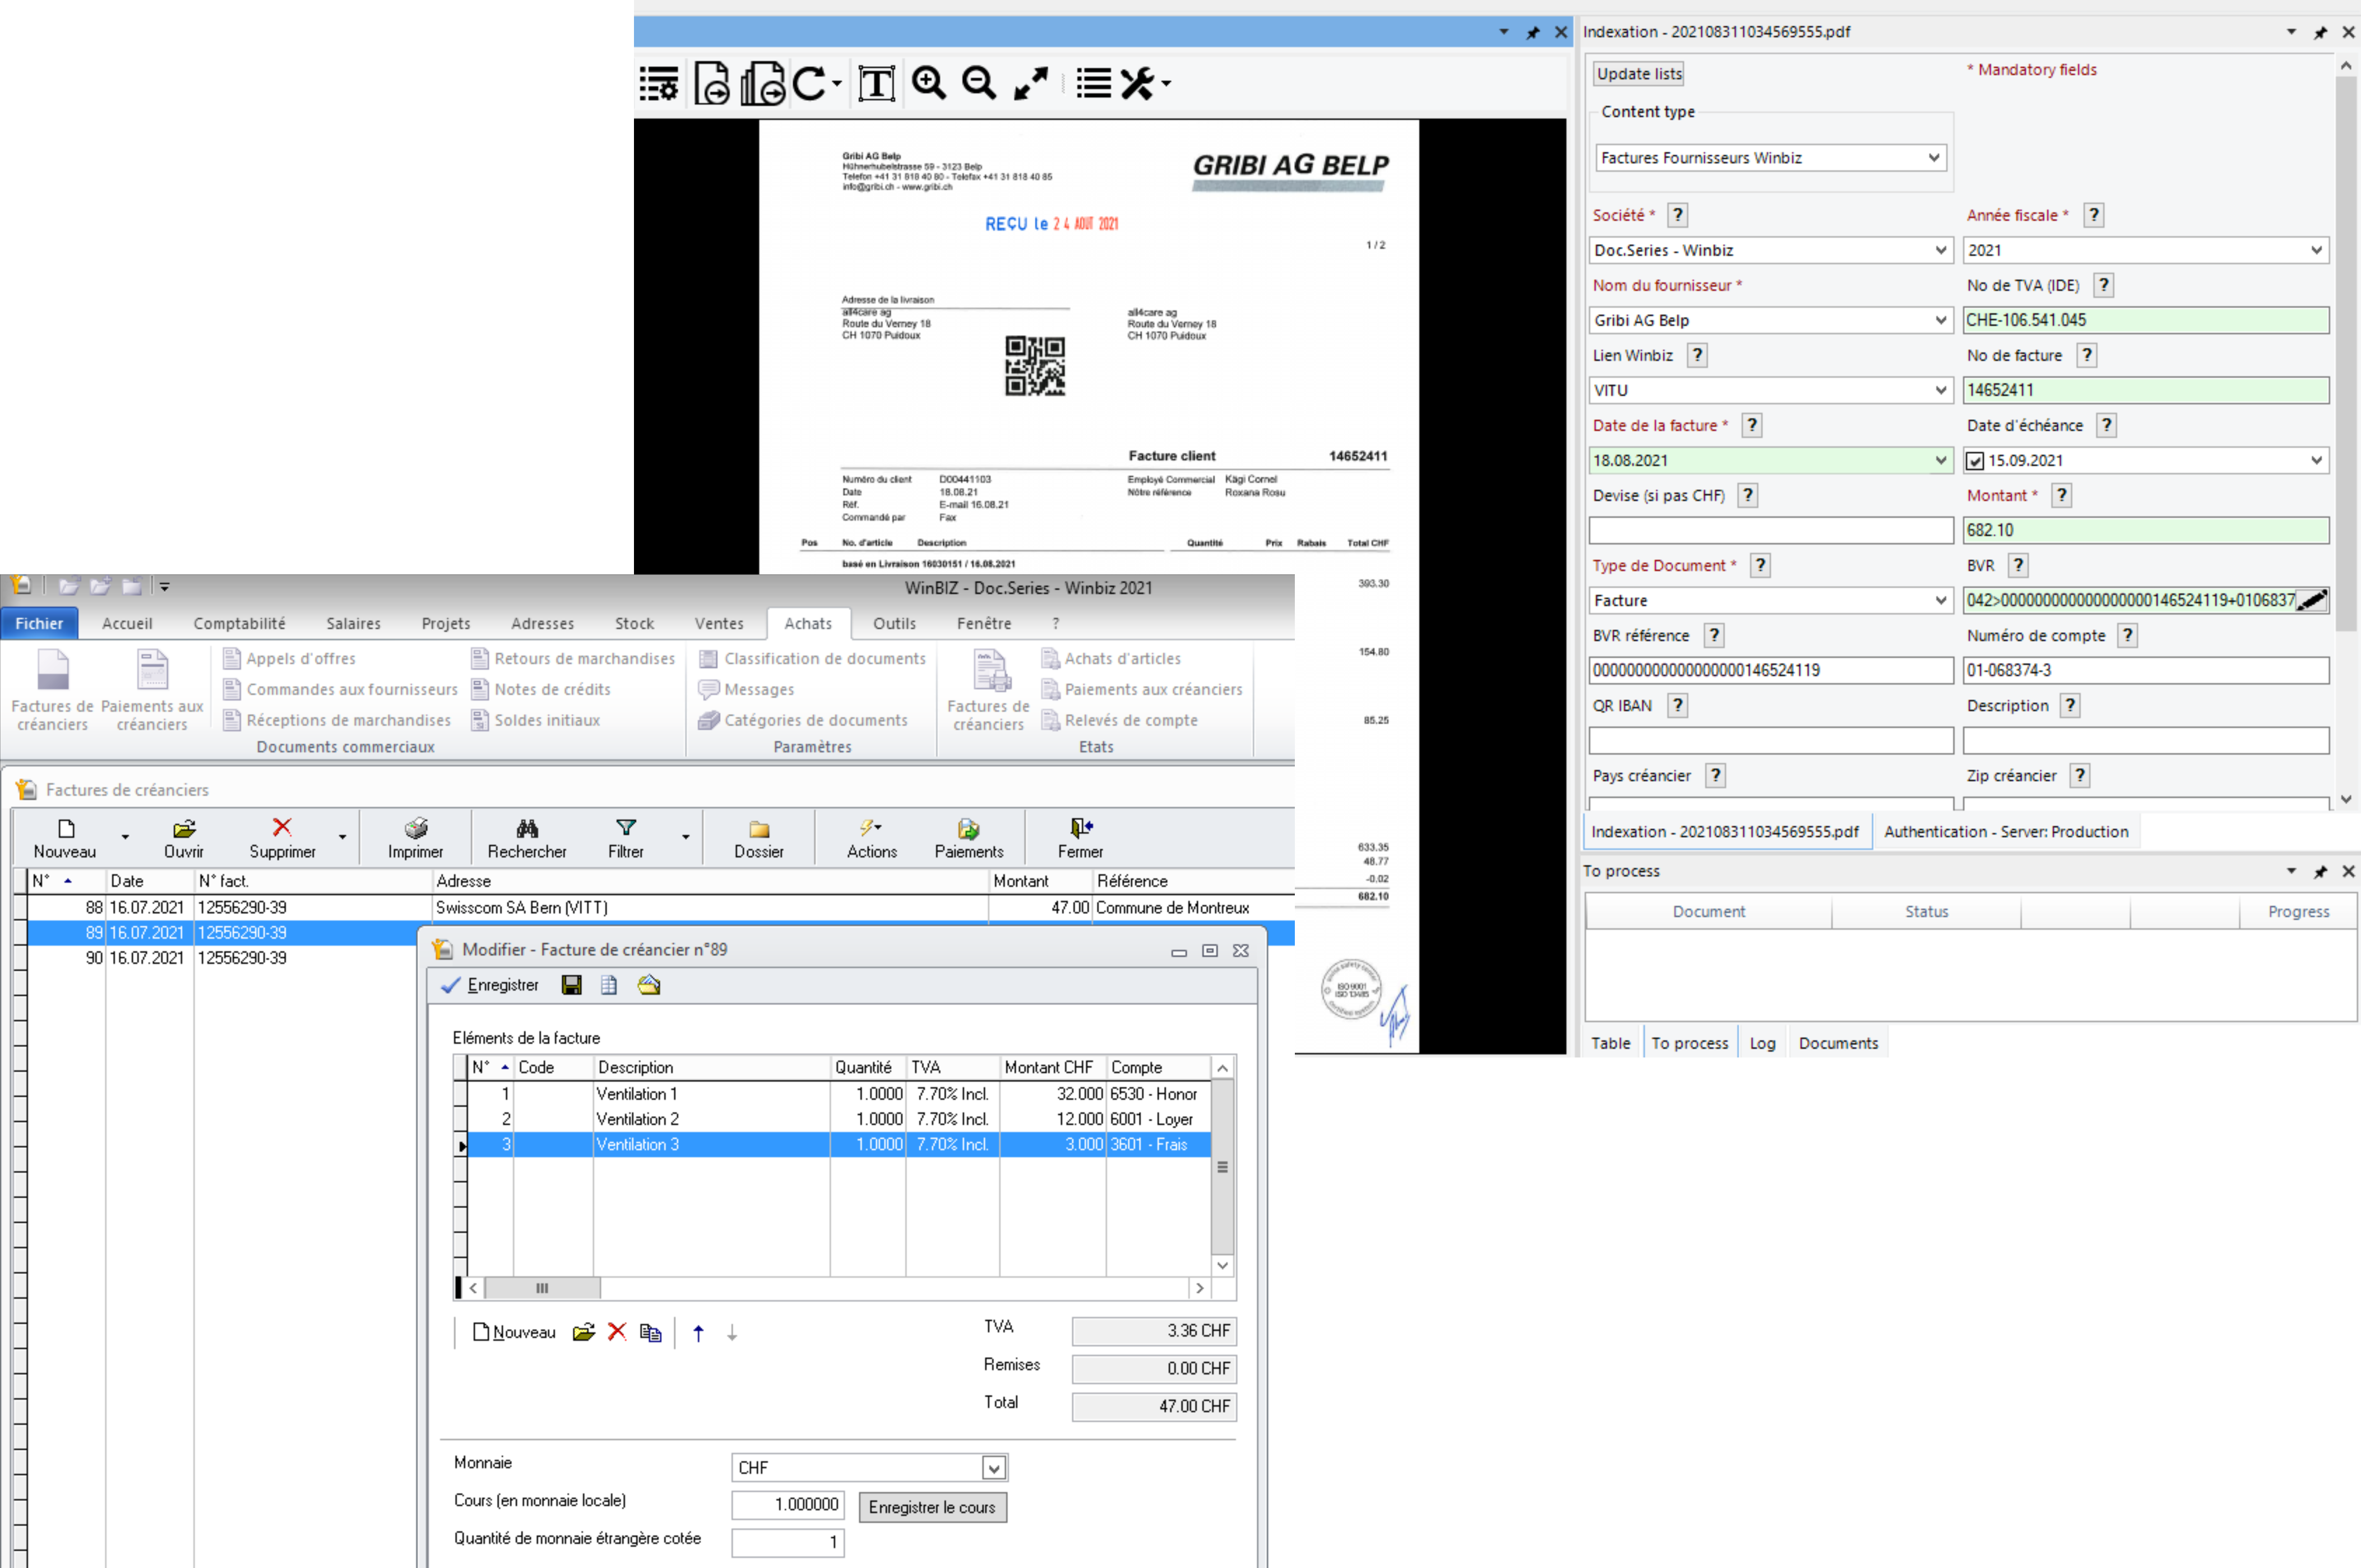Click Paiements aux créanciers ribbon button
The image size is (2361, 1568).
tap(152, 690)
